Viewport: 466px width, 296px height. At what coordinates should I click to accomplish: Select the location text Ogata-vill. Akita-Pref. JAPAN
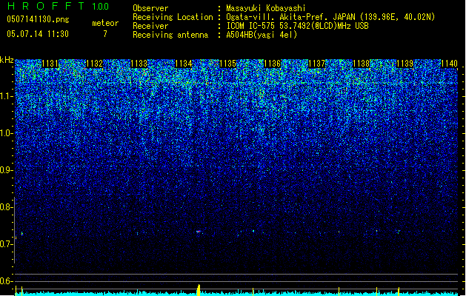pyautogui.click(x=290, y=17)
